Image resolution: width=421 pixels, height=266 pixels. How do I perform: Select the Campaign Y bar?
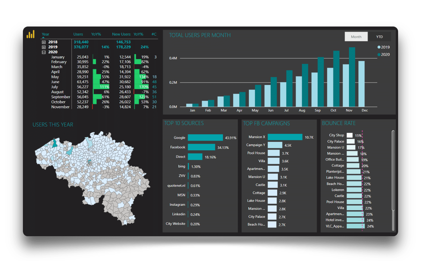pos(275,145)
